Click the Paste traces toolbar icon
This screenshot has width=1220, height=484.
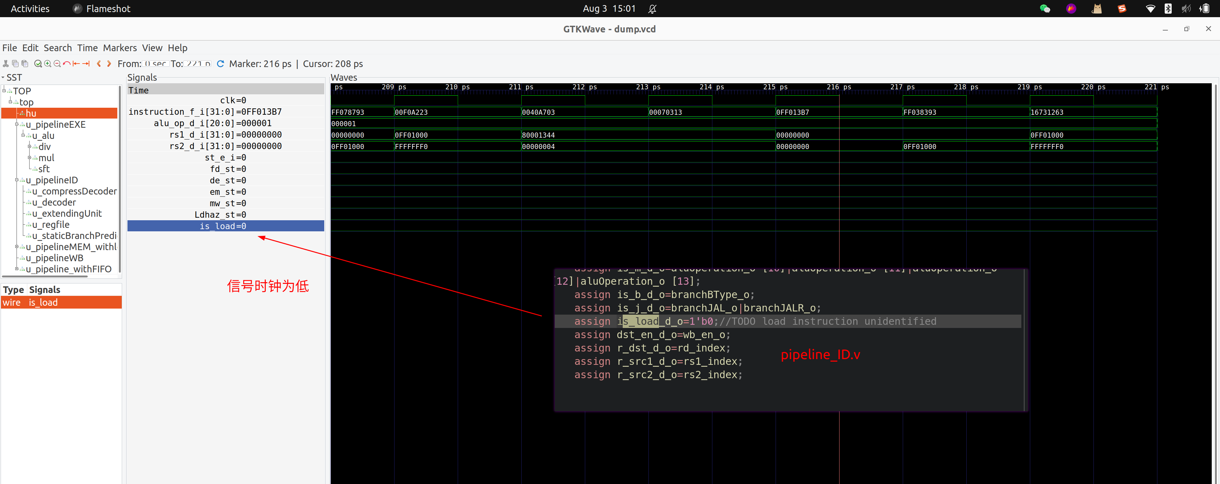click(x=24, y=64)
